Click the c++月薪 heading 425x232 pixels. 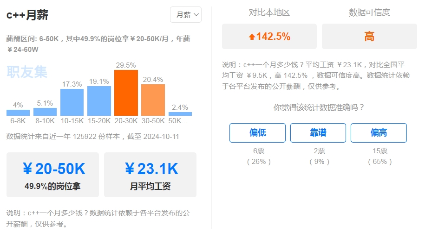(27, 15)
